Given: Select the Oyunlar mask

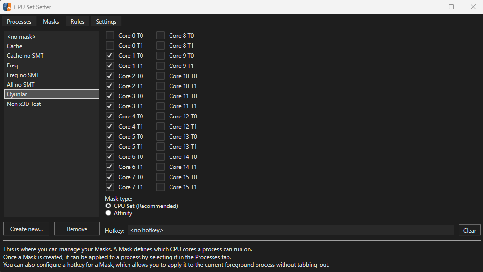Looking at the screenshot, I should click(x=52, y=94).
